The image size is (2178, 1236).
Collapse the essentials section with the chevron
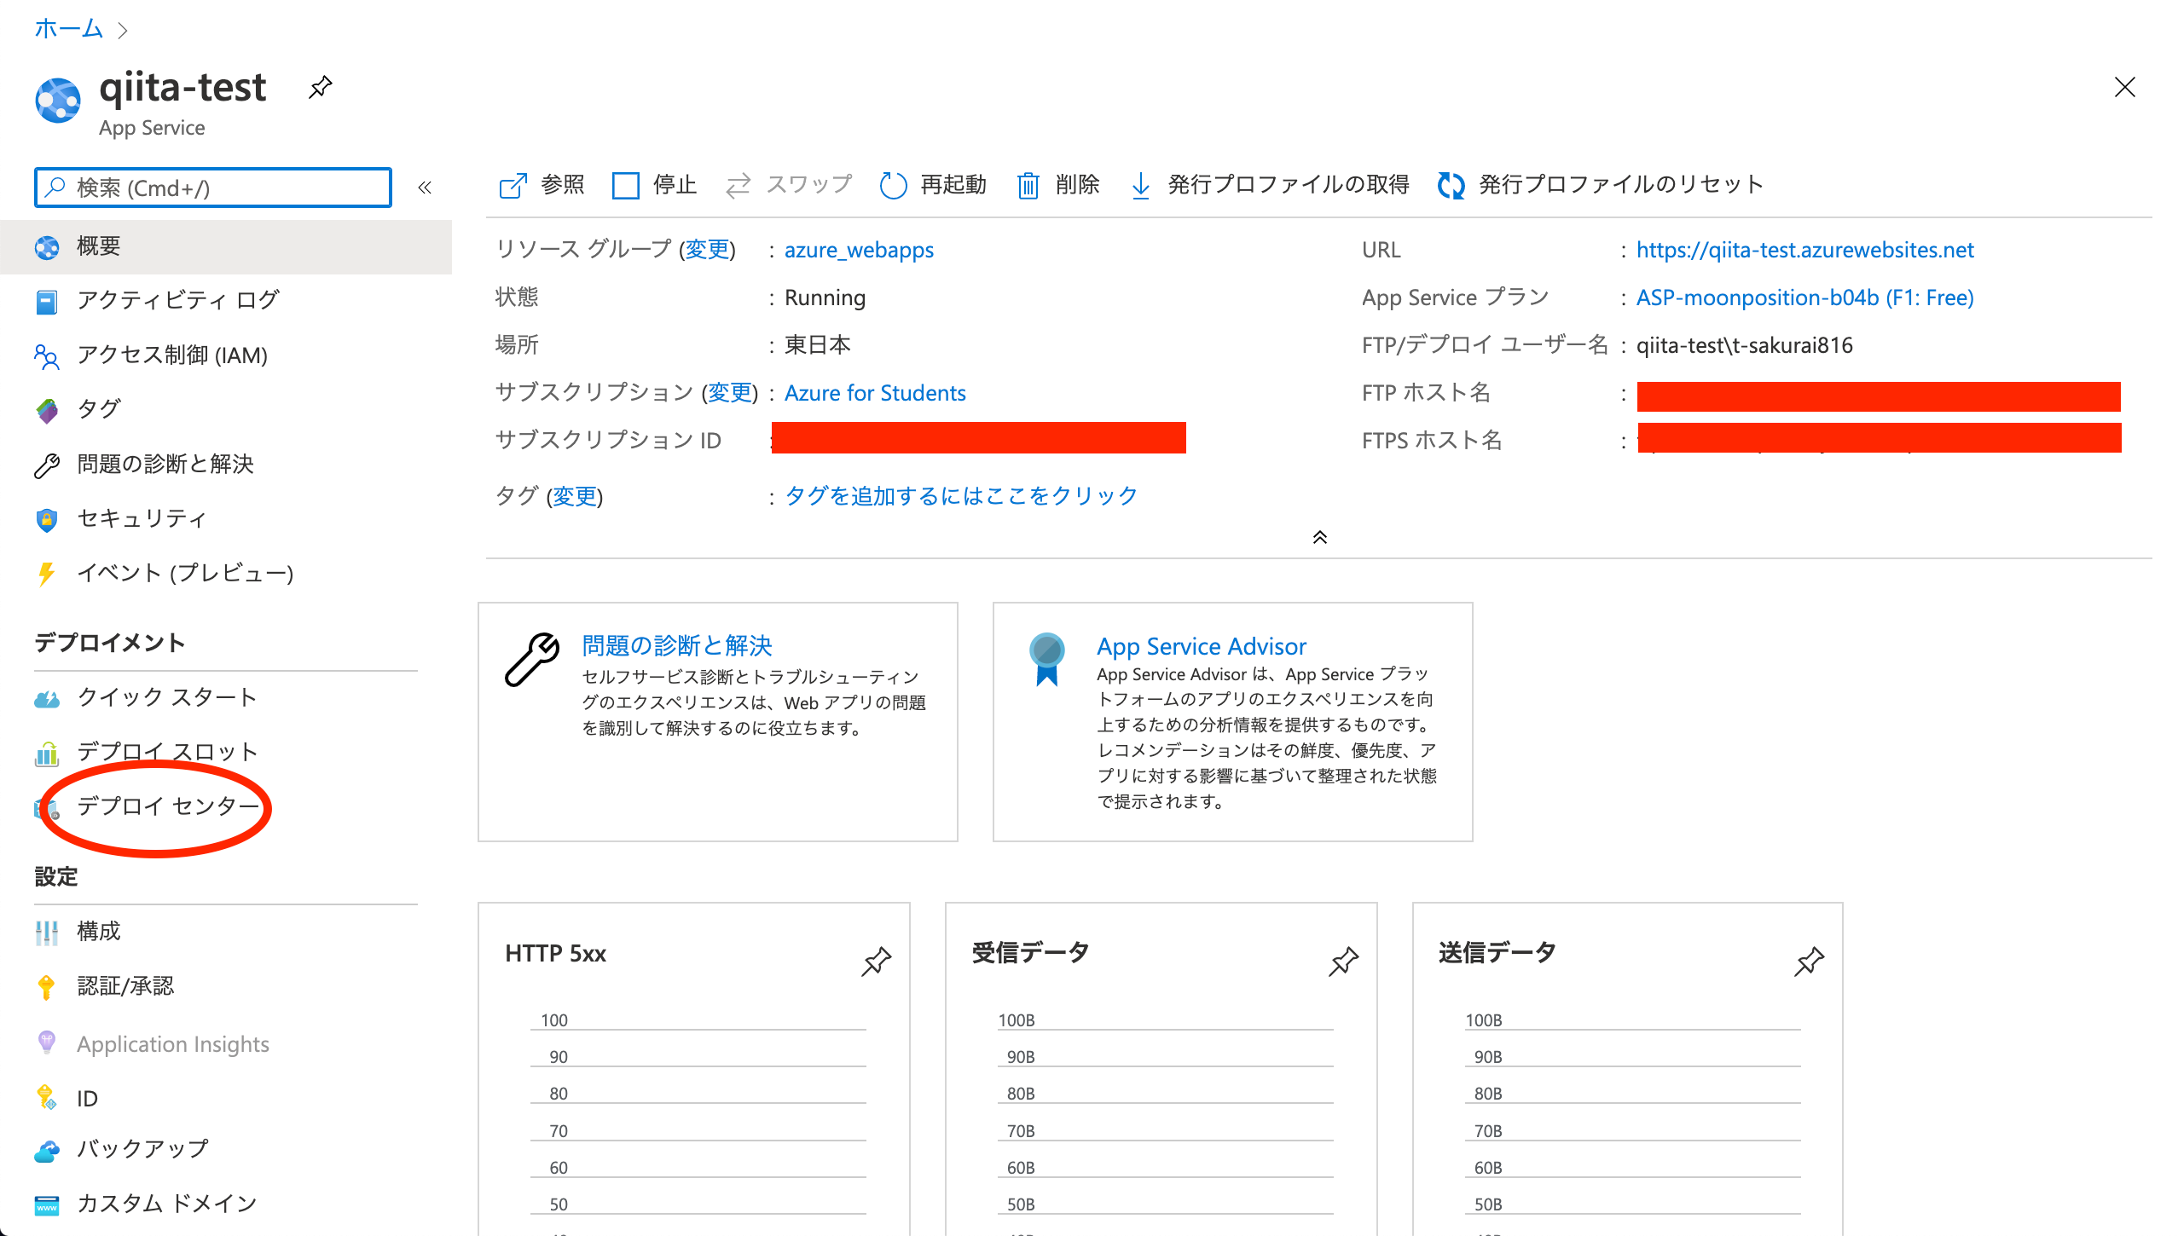tap(1320, 537)
